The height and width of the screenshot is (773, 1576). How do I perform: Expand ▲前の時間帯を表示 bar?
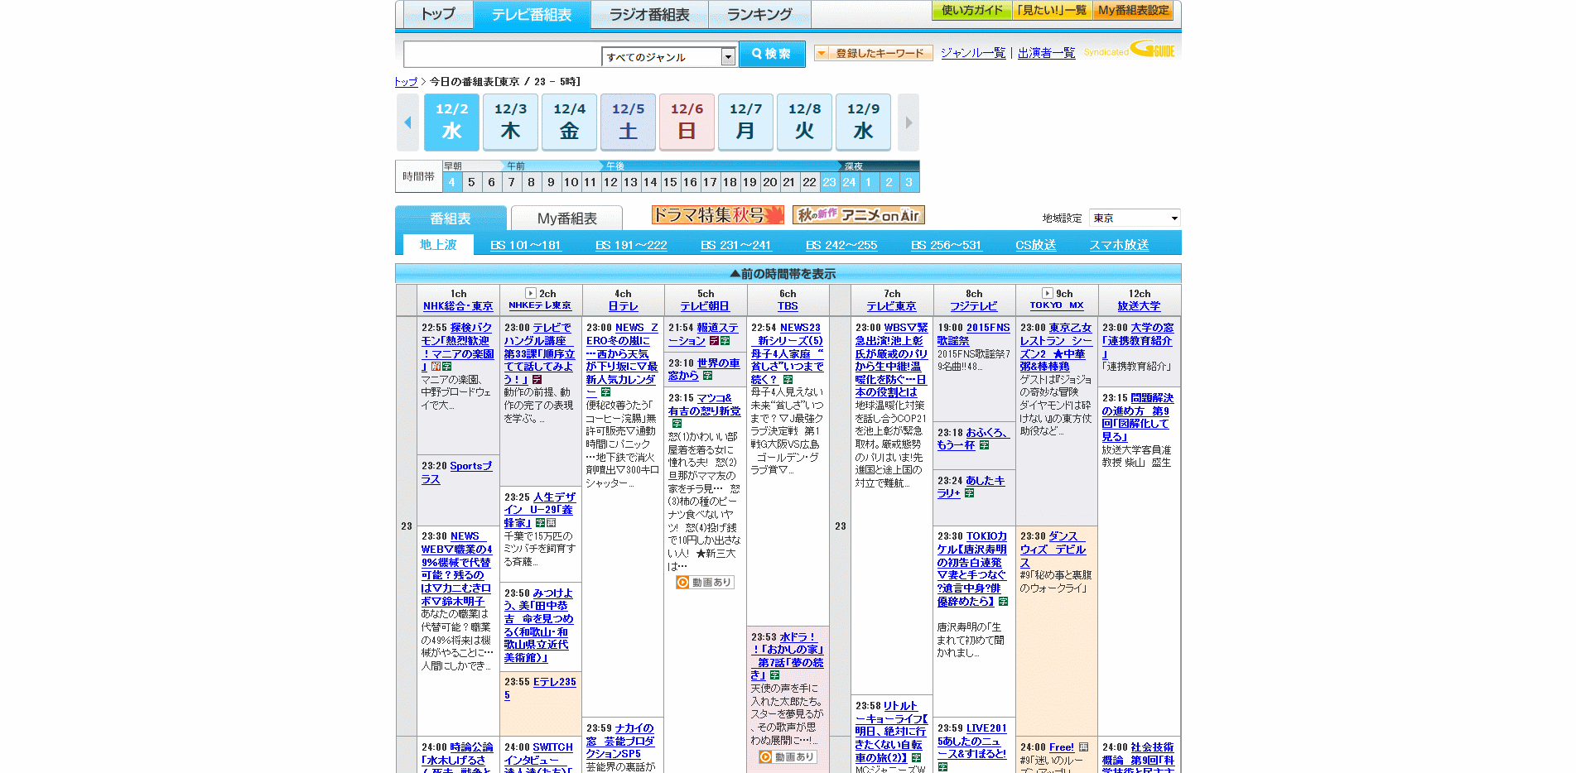[788, 274]
